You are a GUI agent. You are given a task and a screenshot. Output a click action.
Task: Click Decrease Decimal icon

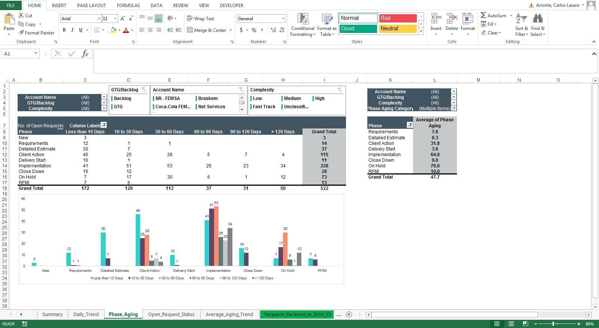282,30
